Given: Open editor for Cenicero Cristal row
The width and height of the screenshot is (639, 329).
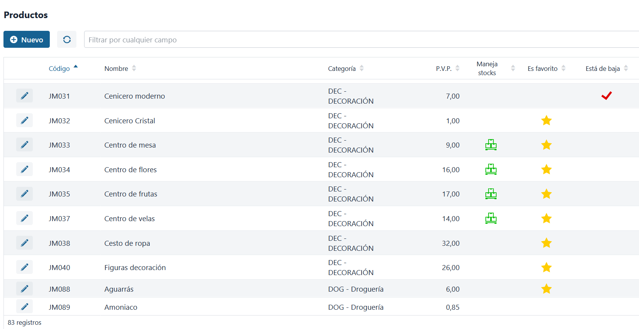Looking at the screenshot, I should click(x=24, y=121).
